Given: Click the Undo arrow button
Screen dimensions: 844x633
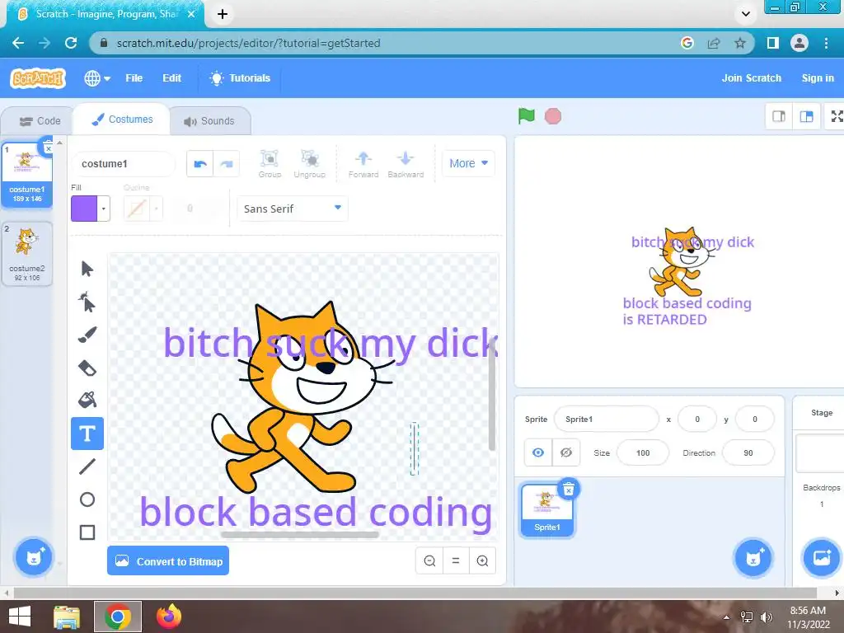Looking at the screenshot, I should (200, 164).
